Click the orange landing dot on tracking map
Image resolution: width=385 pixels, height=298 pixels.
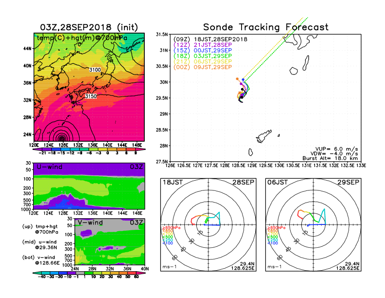[237, 79]
